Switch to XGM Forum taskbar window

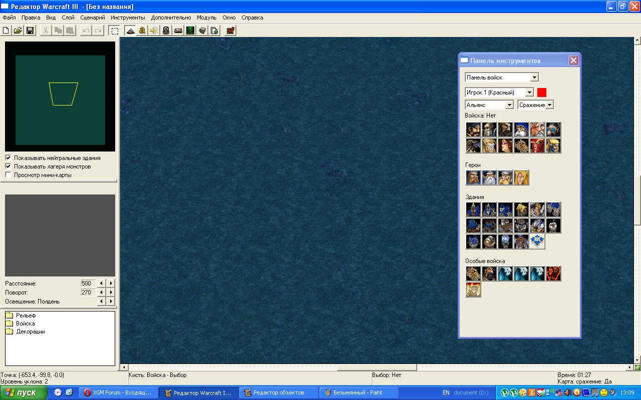(118, 393)
